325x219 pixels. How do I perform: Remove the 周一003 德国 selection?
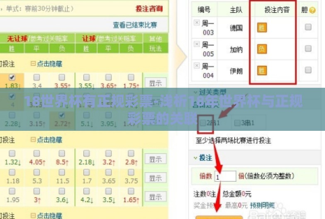196,22
